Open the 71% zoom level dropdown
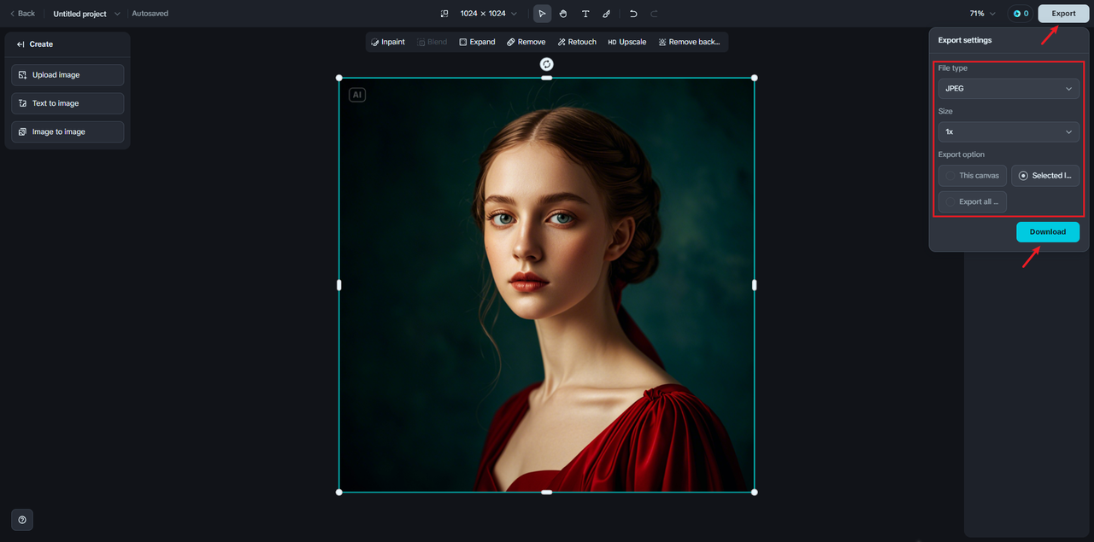The image size is (1094, 542). [983, 14]
